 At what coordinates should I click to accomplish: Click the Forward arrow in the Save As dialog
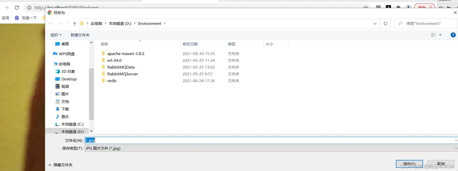tap(61, 23)
